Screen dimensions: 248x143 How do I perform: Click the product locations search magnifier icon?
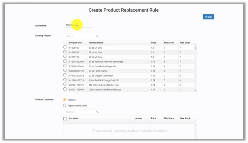[x=97, y=112]
